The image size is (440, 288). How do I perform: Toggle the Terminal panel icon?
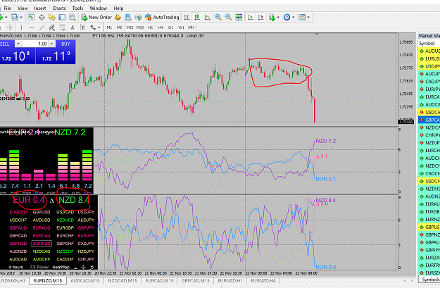click(x=62, y=18)
